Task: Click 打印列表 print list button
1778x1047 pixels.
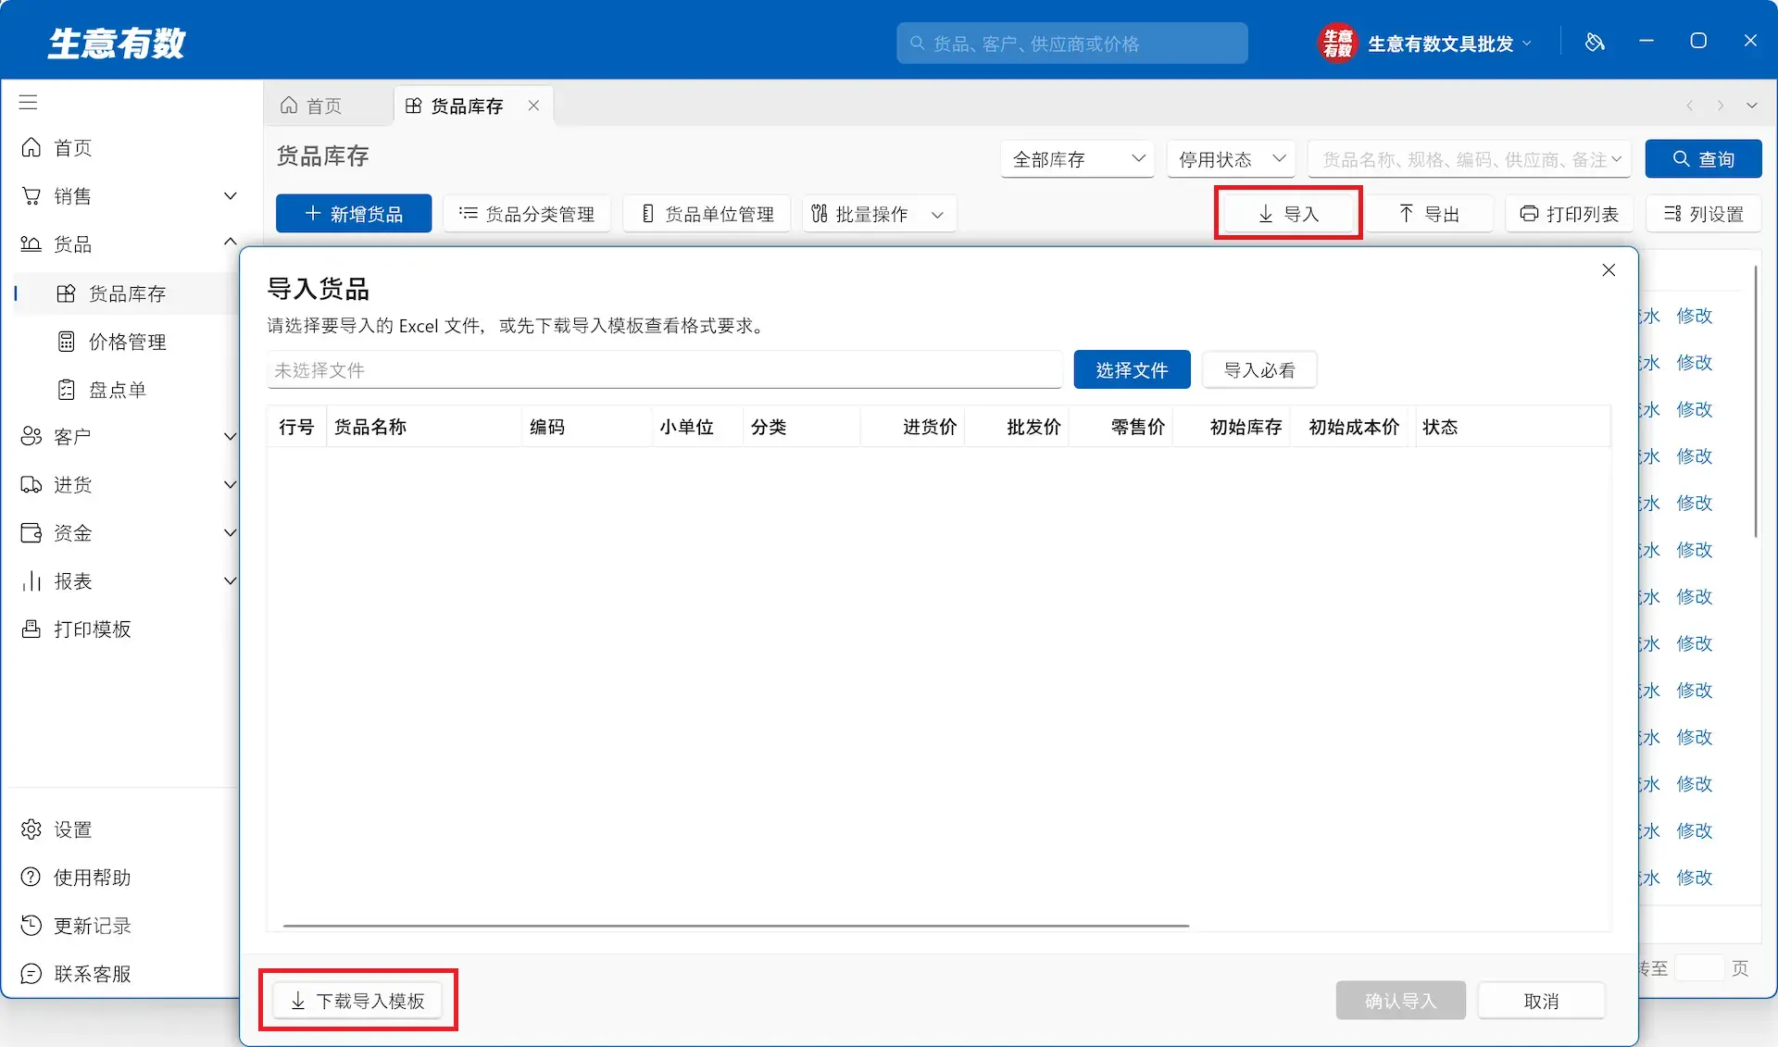Action: point(1569,214)
